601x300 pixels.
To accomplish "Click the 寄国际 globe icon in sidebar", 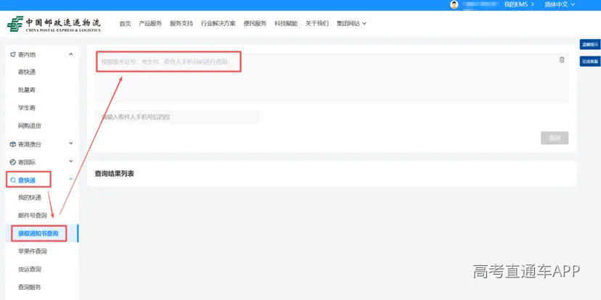I will tap(13, 162).
